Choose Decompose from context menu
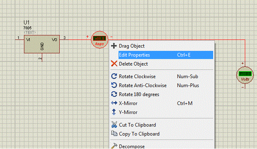This screenshot has height=149, width=257. 162,146
